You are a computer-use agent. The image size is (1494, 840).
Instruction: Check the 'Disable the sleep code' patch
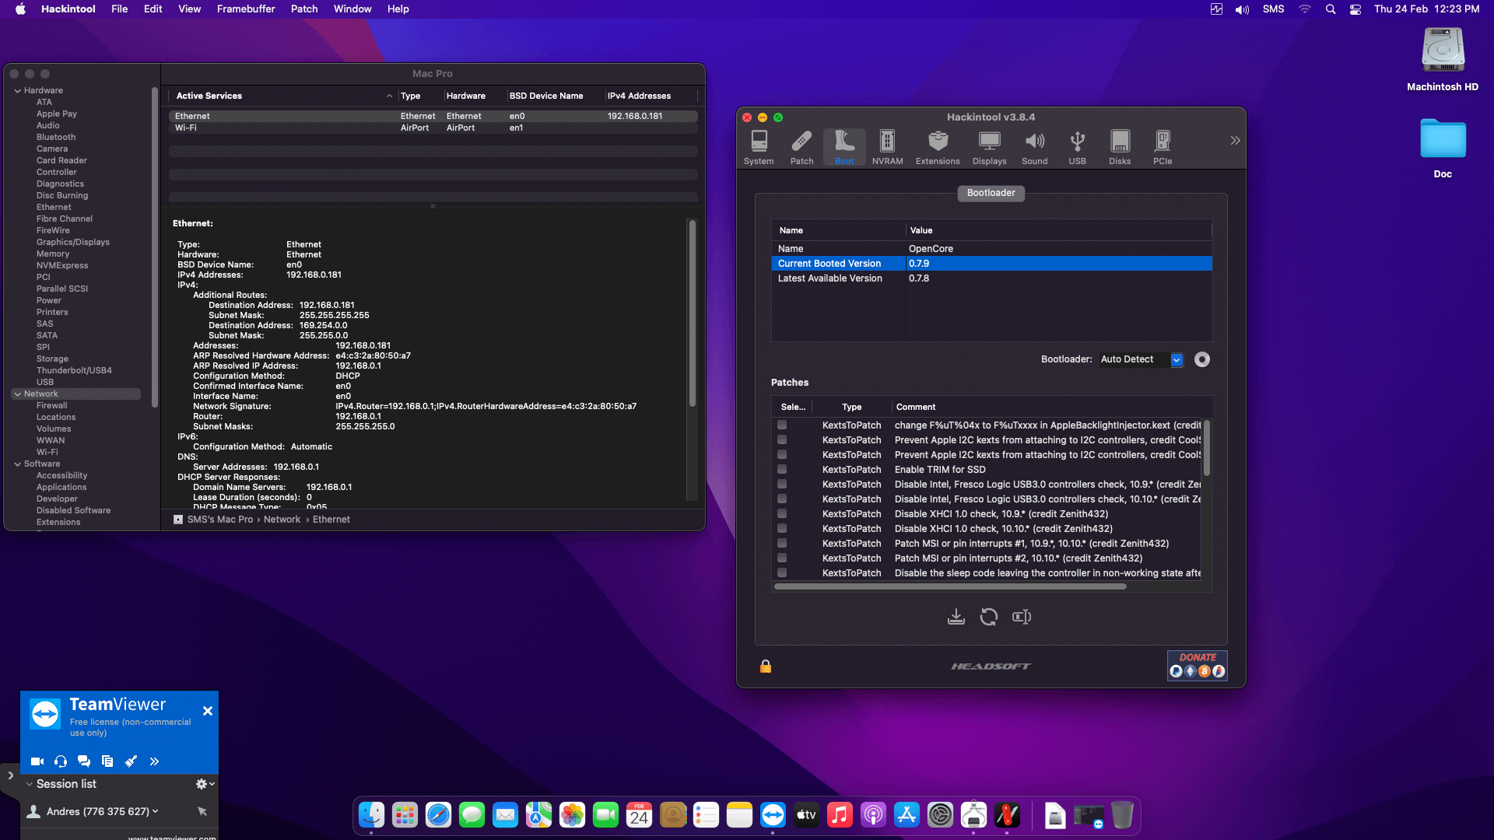click(782, 573)
